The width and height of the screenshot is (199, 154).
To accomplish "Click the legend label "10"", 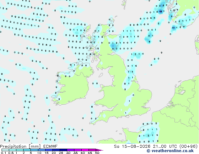I will tap(39, 153).
